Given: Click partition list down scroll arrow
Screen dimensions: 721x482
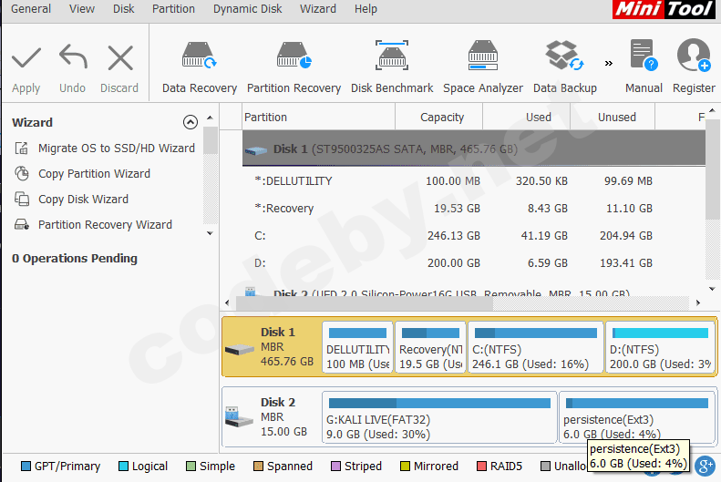Looking at the screenshot, I should click(x=712, y=289).
